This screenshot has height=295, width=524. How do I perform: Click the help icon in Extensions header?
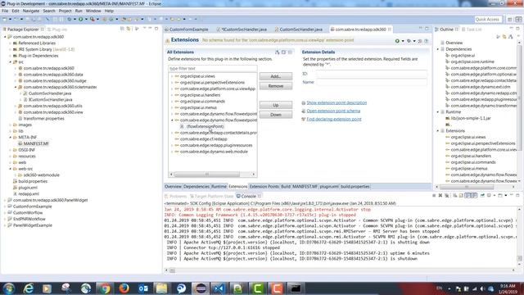(x=426, y=41)
